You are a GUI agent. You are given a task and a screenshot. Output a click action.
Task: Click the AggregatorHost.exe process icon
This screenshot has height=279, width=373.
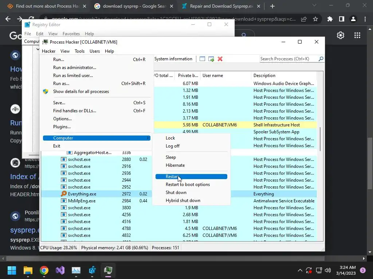click(x=69, y=153)
